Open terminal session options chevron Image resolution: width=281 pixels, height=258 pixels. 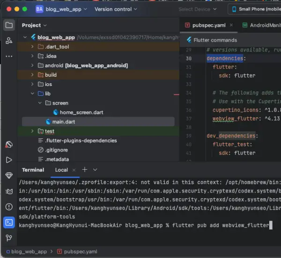[95, 170]
